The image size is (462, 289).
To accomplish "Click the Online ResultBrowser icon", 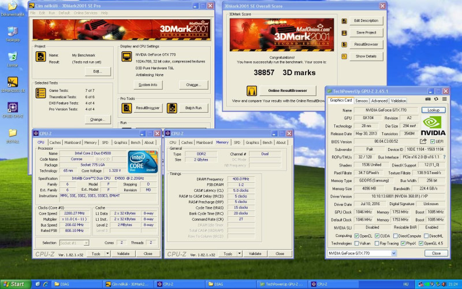I will pos(252,91).
